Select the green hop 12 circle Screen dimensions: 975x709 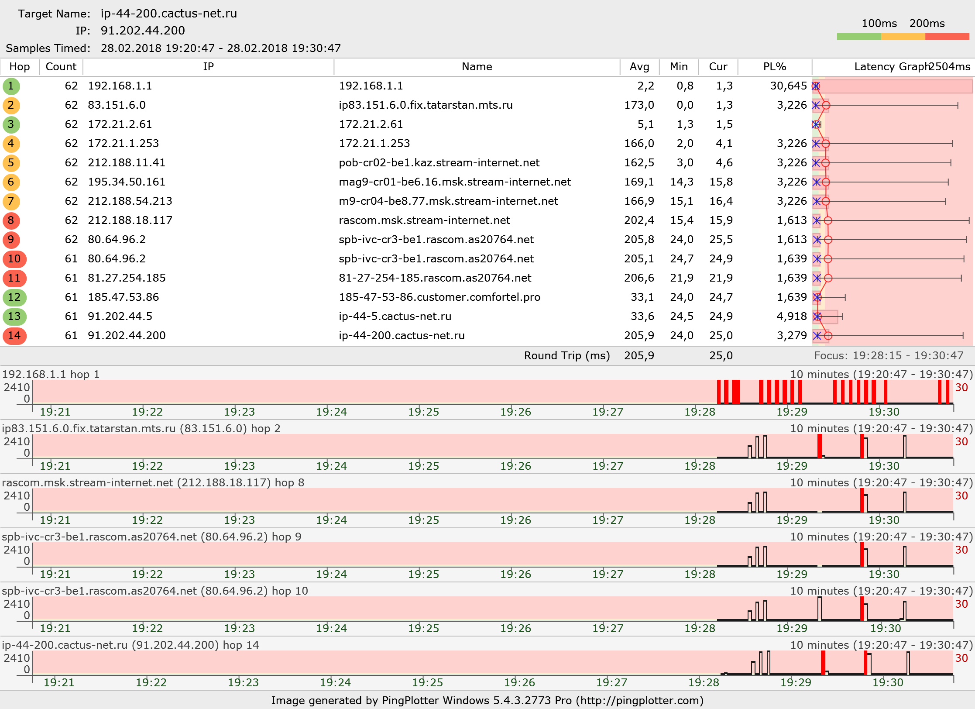(x=14, y=297)
